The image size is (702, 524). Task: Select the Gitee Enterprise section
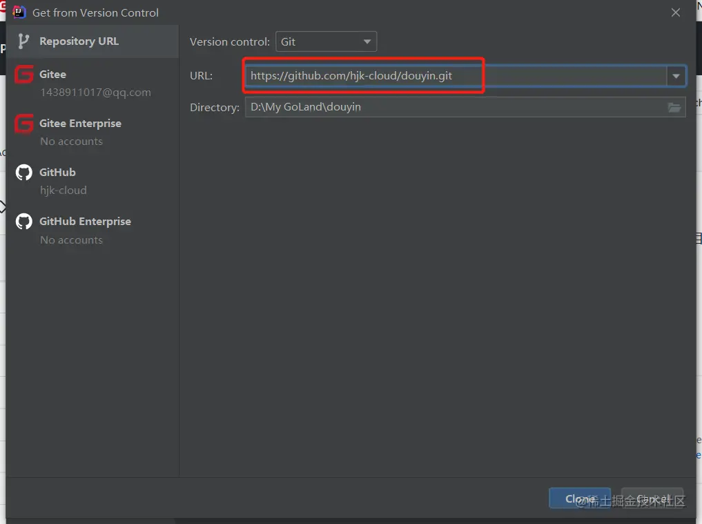[92, 132]
